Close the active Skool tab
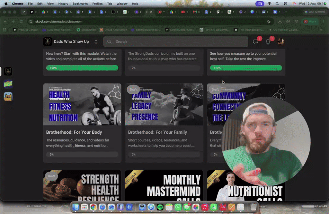 pos(151,12)
